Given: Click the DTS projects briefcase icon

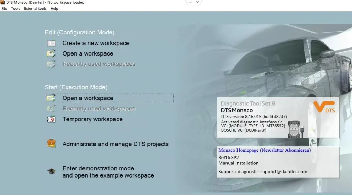Looking at the screenshot, I should pyautogui.click(x=52, y=144).
